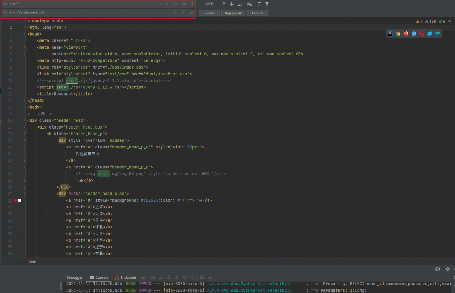Click debugger Step Over icon
Screen dimensions: 455x293
tap(153, 277)
